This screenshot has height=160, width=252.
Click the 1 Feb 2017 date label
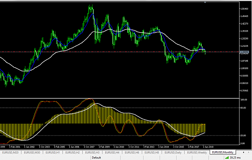point(194,147)
